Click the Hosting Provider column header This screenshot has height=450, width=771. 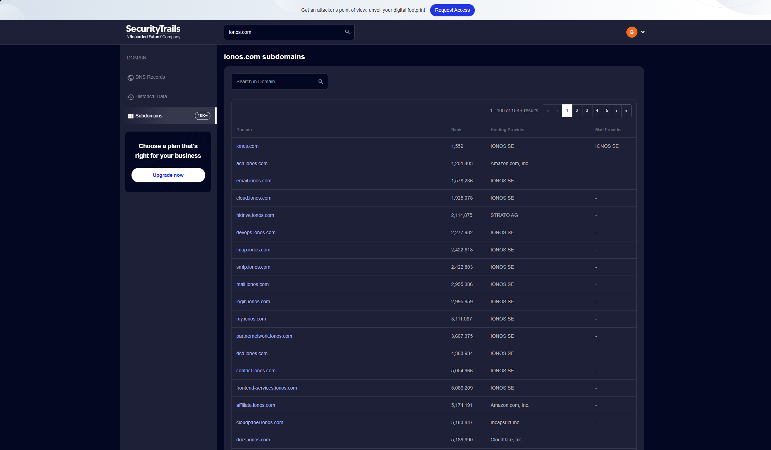pyautogui.click(x=508, y=130)
